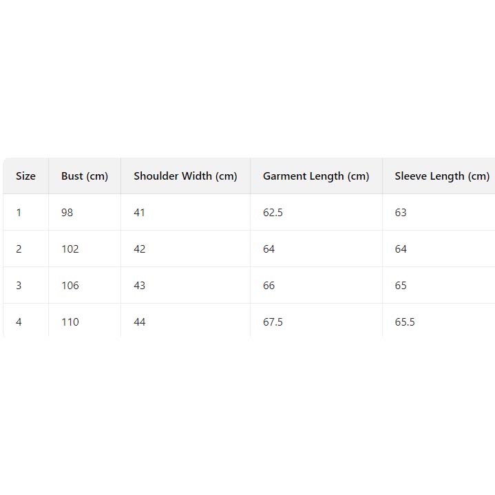Click sleeve length value 65.5
This screenshot has height=495, width=495.
(x=405, y=322)
